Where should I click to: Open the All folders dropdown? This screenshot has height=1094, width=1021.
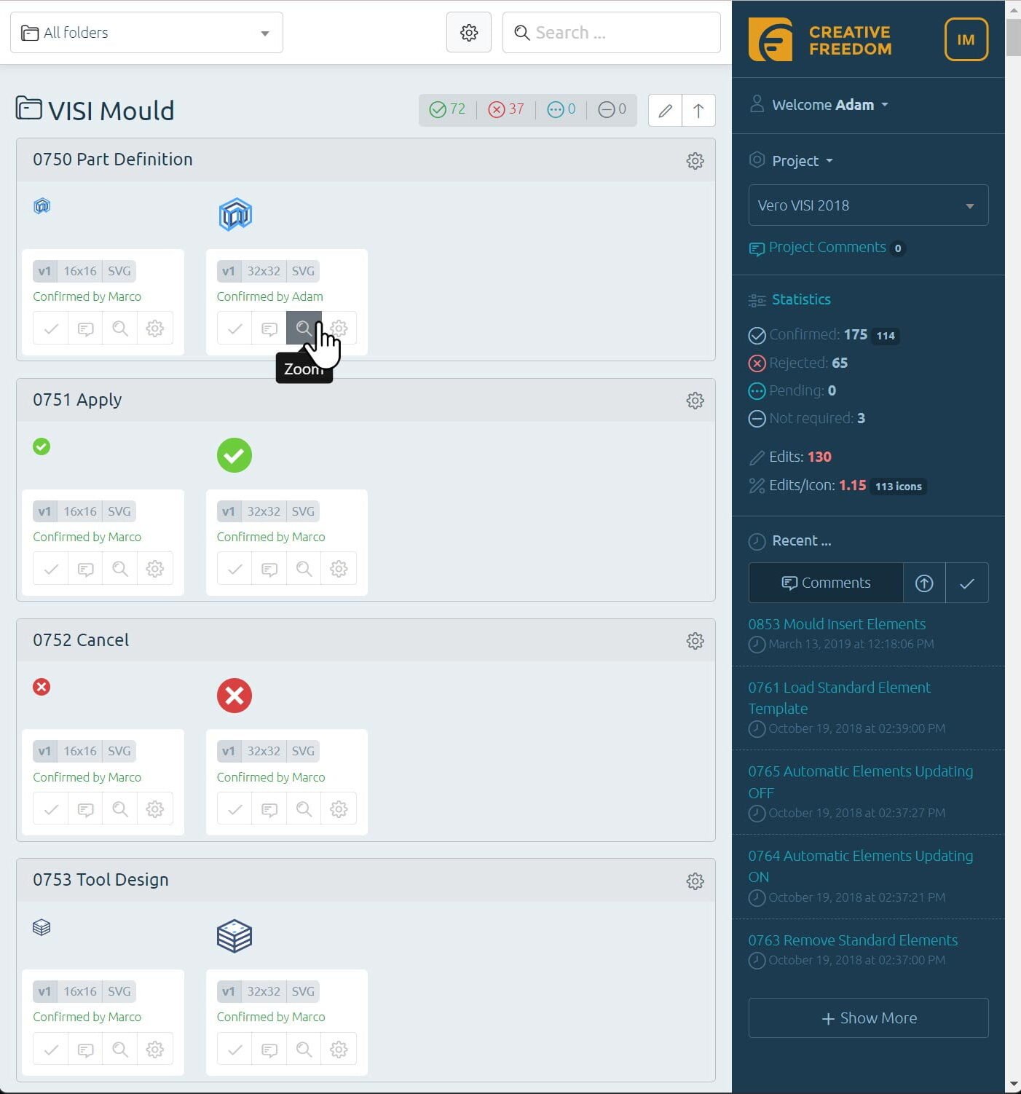tap(146, 32)
